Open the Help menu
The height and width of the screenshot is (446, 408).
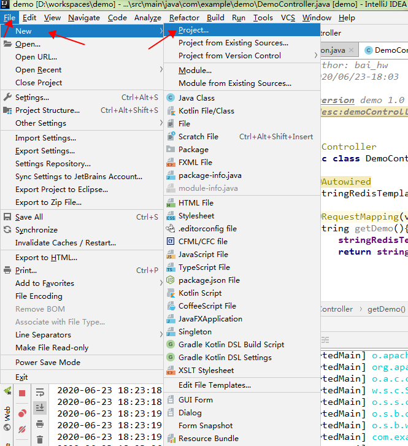[347, 18]
